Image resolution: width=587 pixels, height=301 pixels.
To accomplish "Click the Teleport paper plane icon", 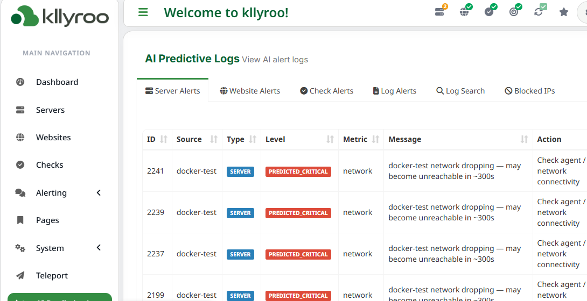I will click(x=20, y=276).
